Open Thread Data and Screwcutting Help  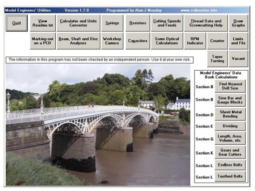[206, 23]
